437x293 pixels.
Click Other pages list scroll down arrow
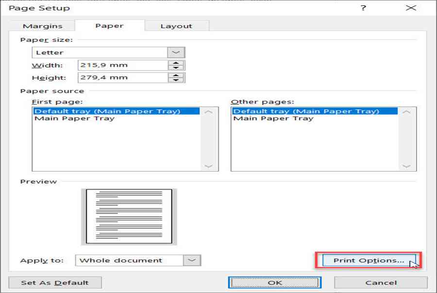coord(406,166)
